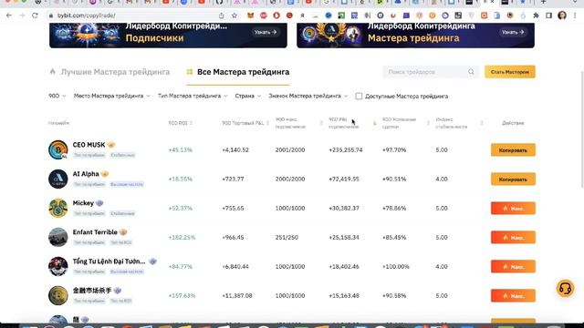This screenshot has height=328, width=584.
Task: Click Узнать on Мастера трейдинга leaderboard banner
Action: tap(513, 33)
